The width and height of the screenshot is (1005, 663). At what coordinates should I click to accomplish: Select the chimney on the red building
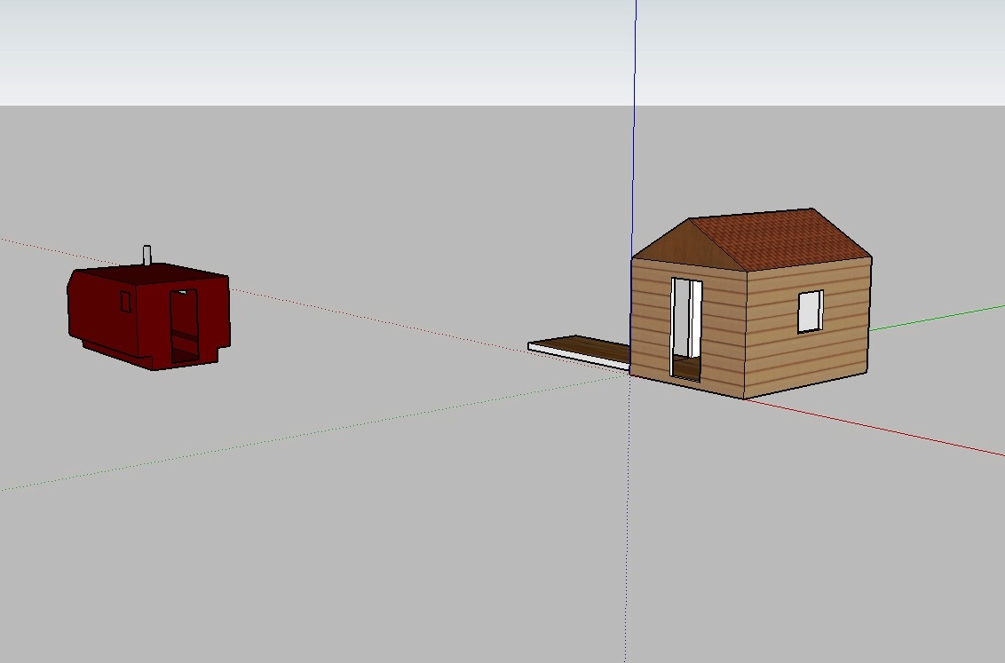pyautogui.click(x=147, y=255)
